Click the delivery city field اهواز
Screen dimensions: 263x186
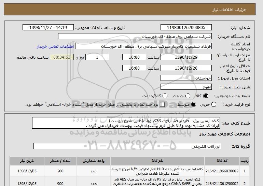pyautogui.click(x=186, y=87)
